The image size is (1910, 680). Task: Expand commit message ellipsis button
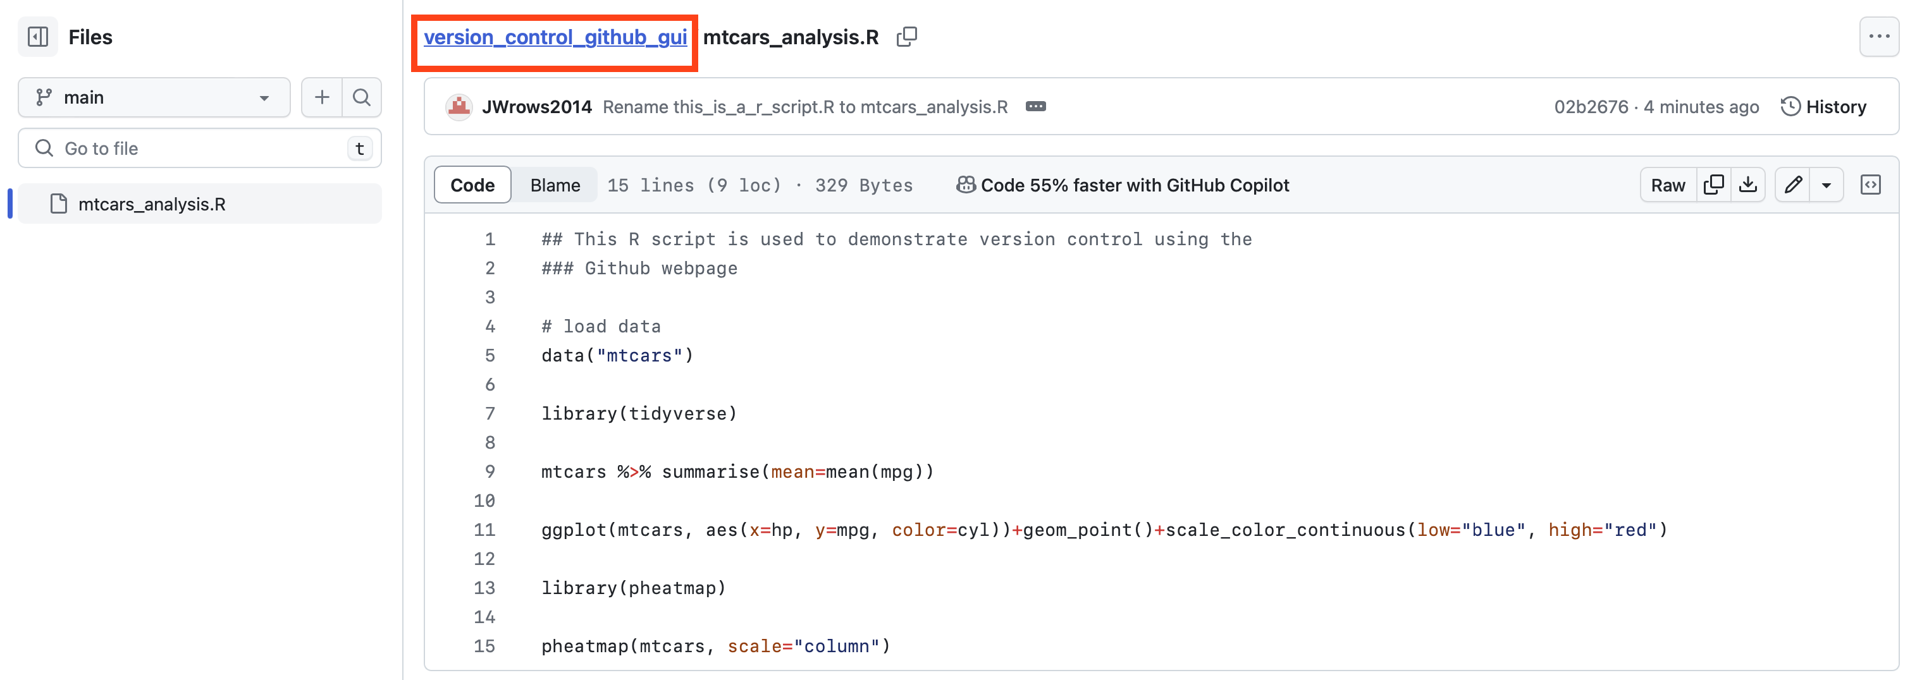click(x=1035, y=107)
